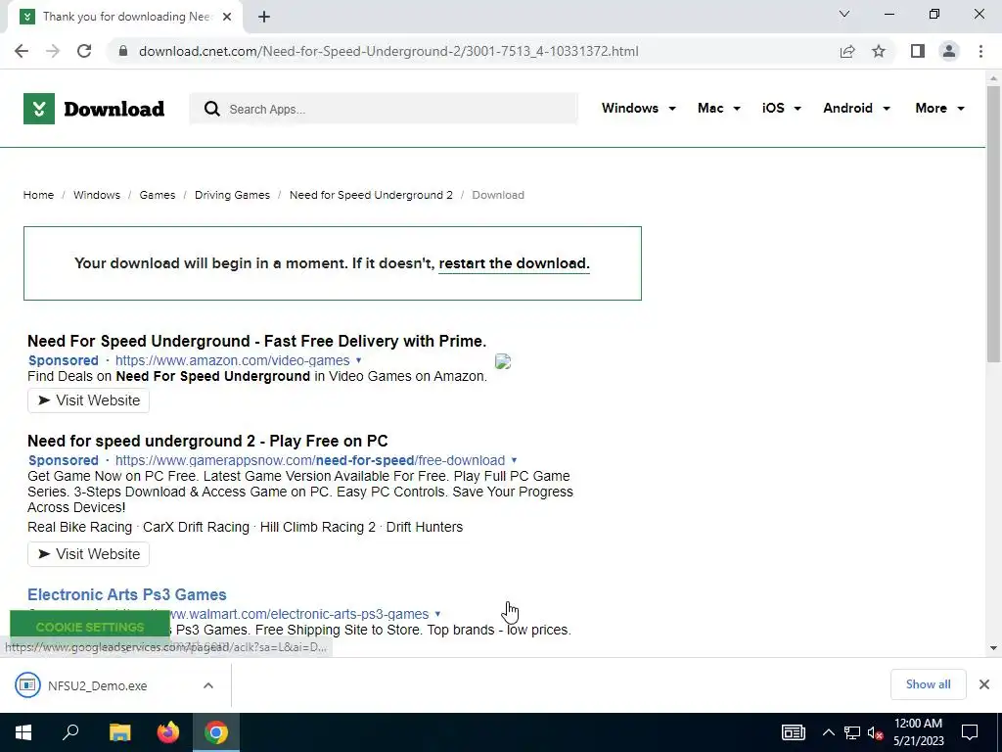The height and width of the screenshot is (752, 1002).
Task: Click the tab search chevron in the title bar
Action: (844, 14)
